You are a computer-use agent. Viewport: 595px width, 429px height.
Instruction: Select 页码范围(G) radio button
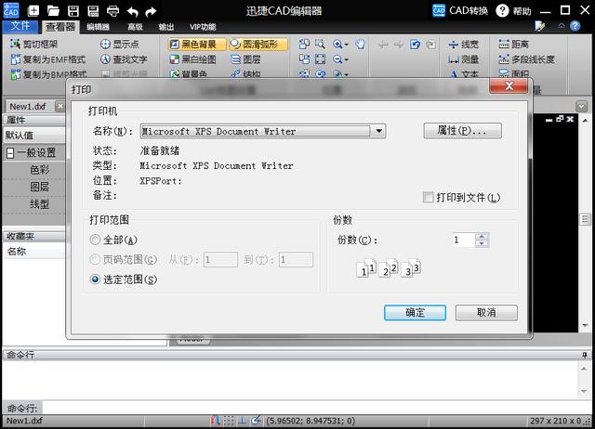click(x=95, y=260)
